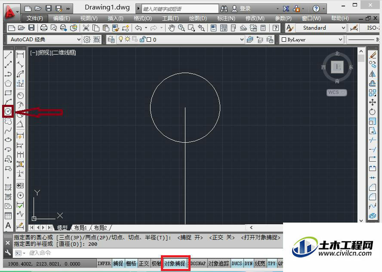Image resolution: width=382 pixels, height=272 pixels.
Task: Select the Polygon drawing tool
Action: 8,83
